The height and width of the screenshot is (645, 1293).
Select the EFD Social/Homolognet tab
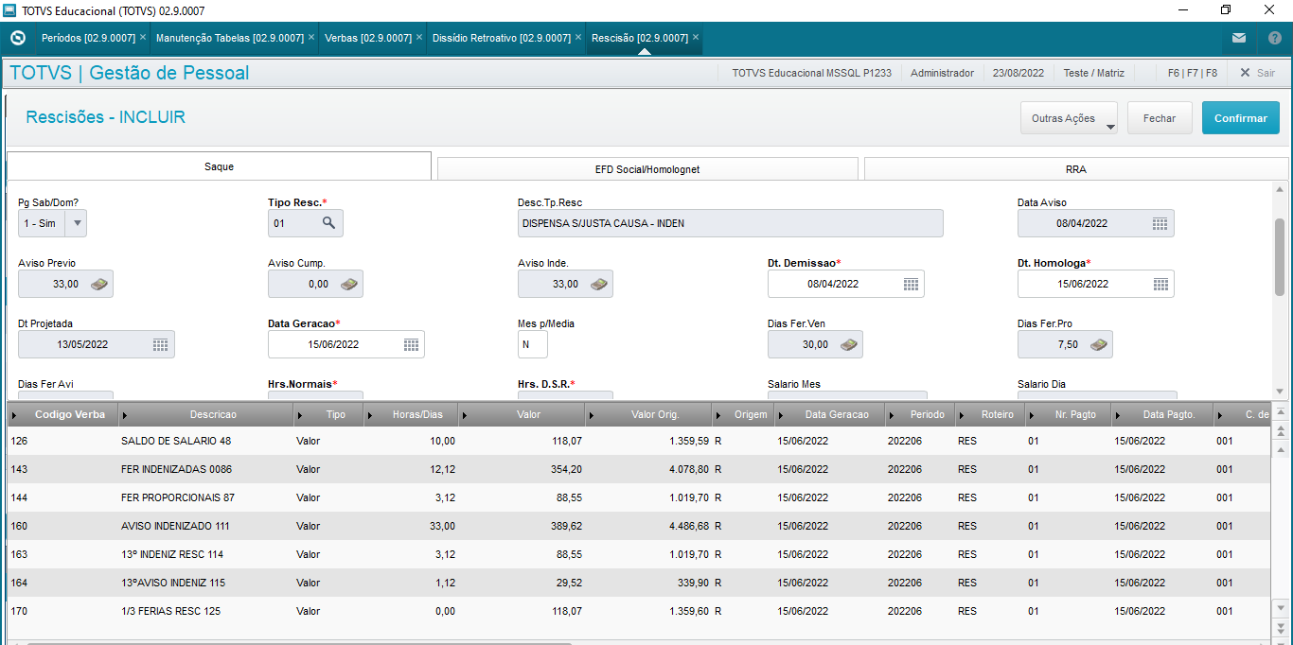(x=647, y=169)
